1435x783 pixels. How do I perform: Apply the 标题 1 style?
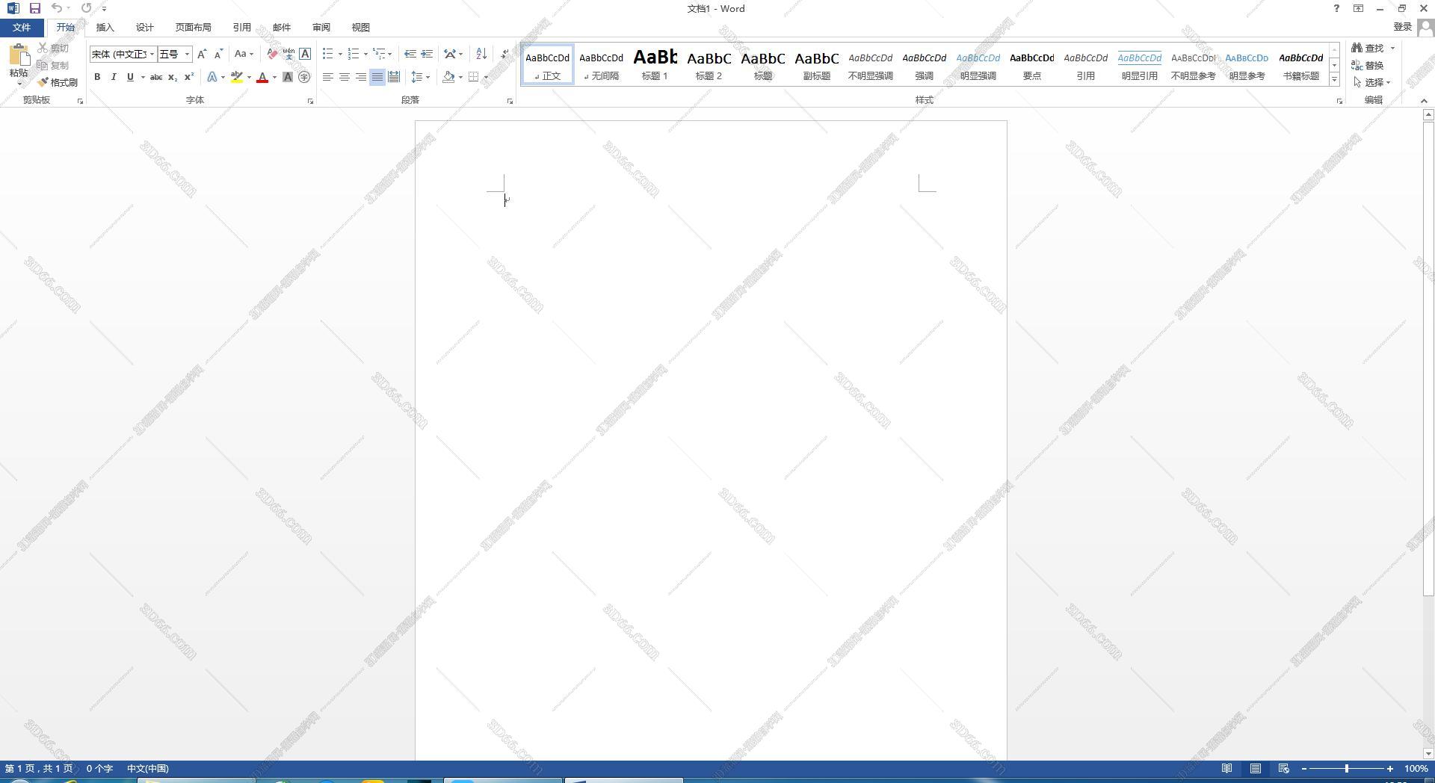(654, 65)
